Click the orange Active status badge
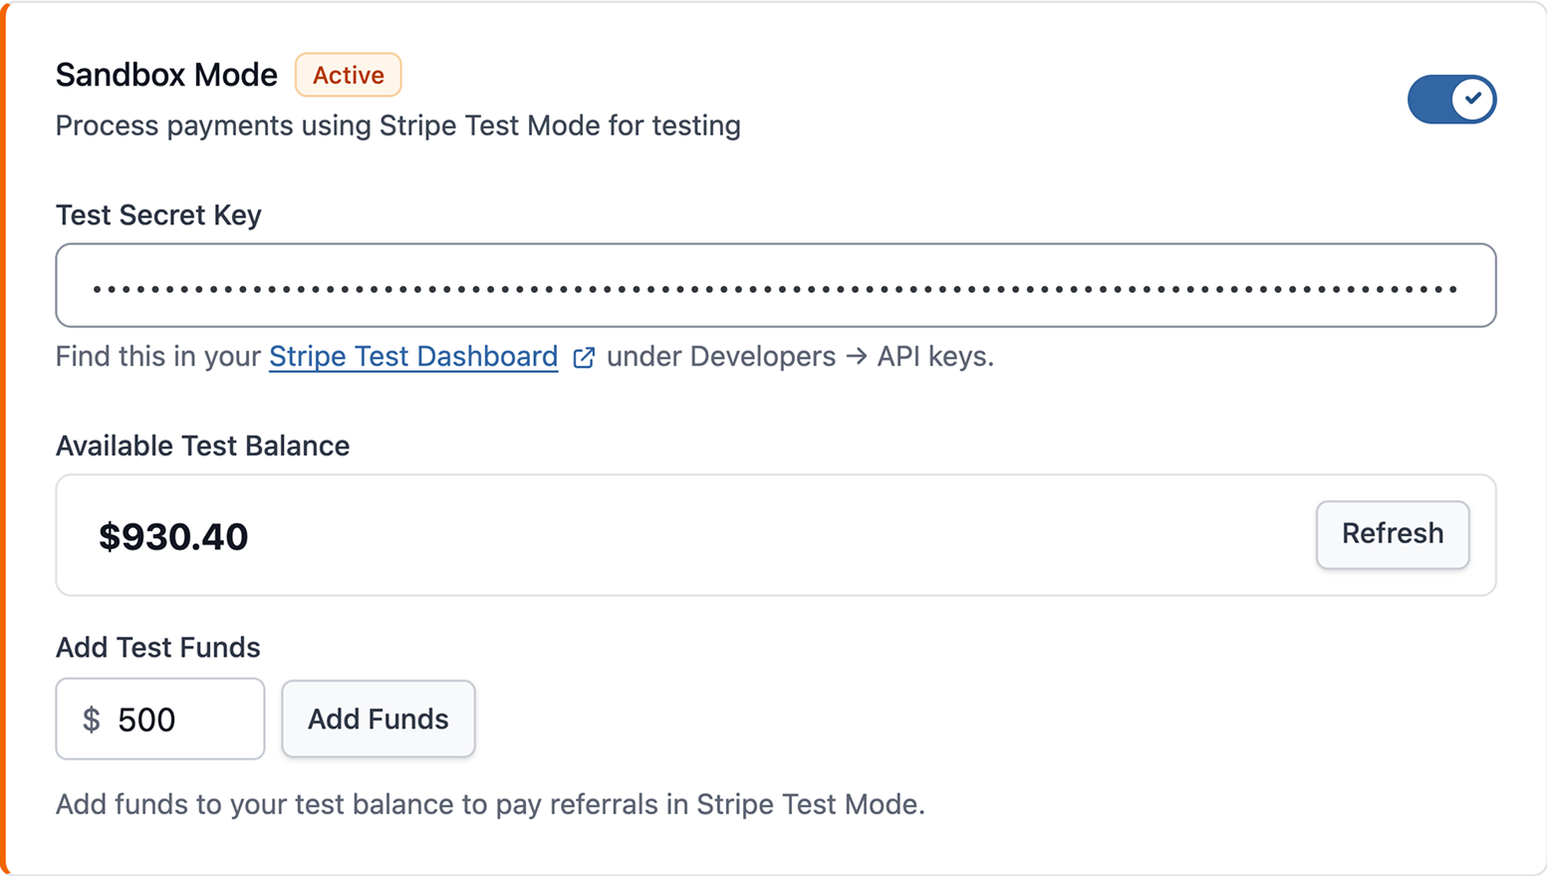The height and width of the screenshot is (876, 1547). pos(348,76)
